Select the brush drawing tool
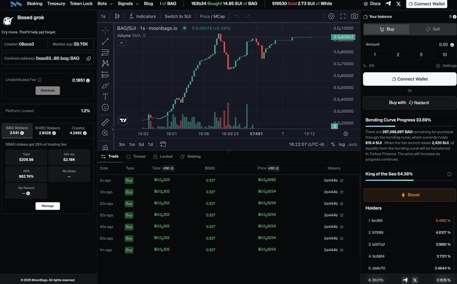The image size is (457, 284). (105, 85)
